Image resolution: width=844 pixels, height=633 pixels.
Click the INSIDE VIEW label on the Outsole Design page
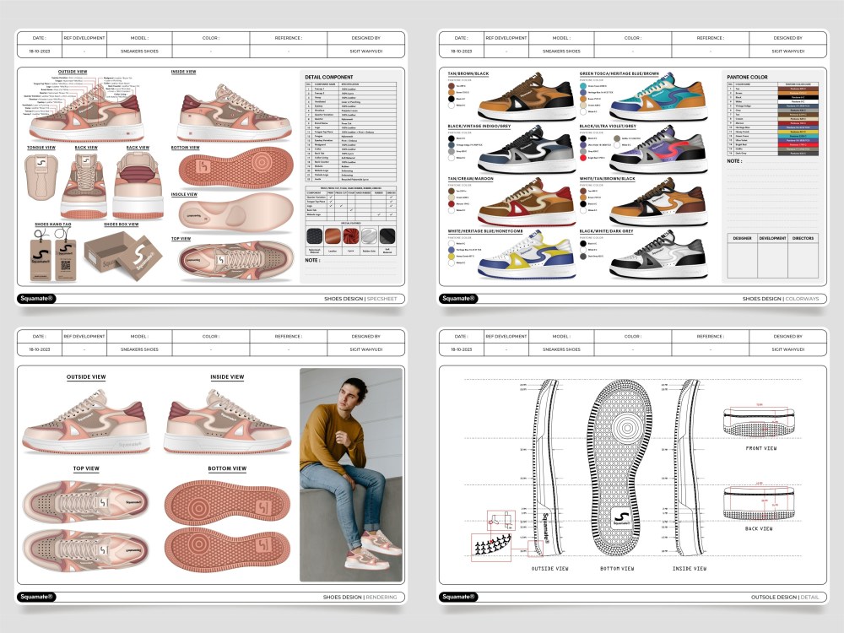tap(690, 568)
